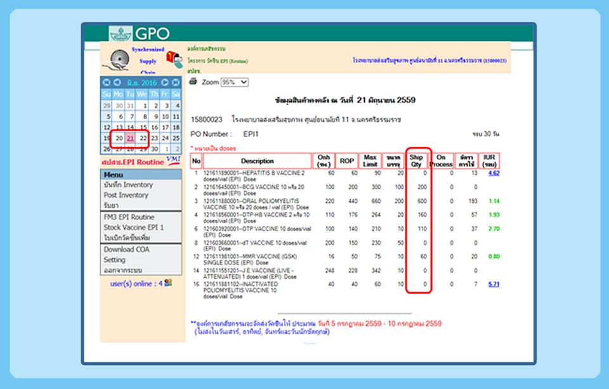
Task: Open the Zoom 95% dropdown
Action: tap(234, 82)
